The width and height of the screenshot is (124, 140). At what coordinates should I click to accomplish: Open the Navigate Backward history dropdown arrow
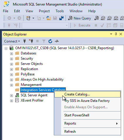(x=14, y=18)
